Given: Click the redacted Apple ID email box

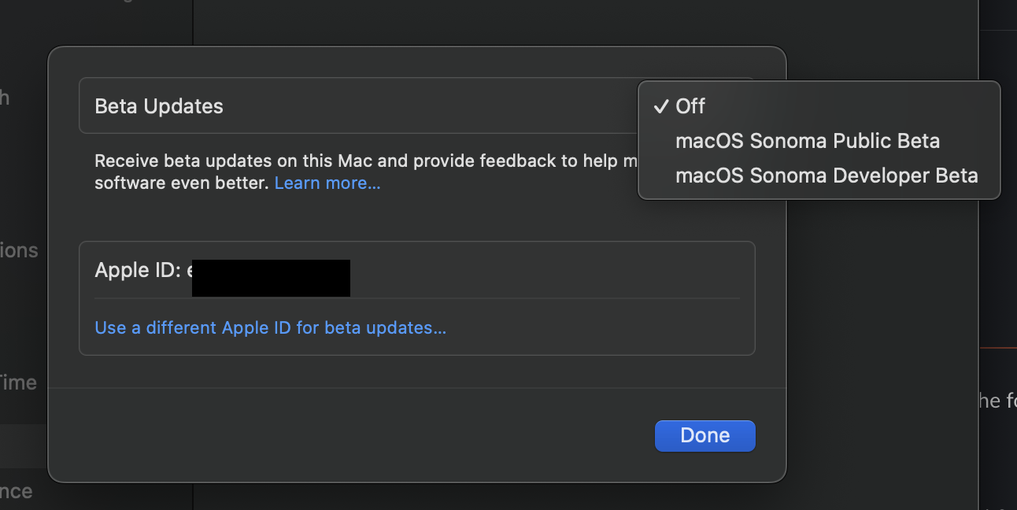Looking at the screenshot, I should pos(271,278).
